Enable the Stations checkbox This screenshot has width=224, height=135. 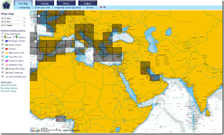pyautogui.click(x=14, y=37)
